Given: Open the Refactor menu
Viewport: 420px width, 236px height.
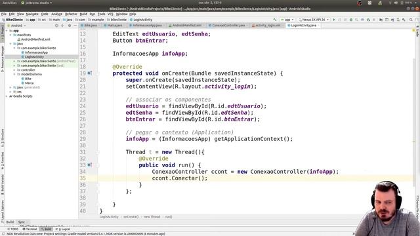Looking at the screenshot, I should coord(71,14).
